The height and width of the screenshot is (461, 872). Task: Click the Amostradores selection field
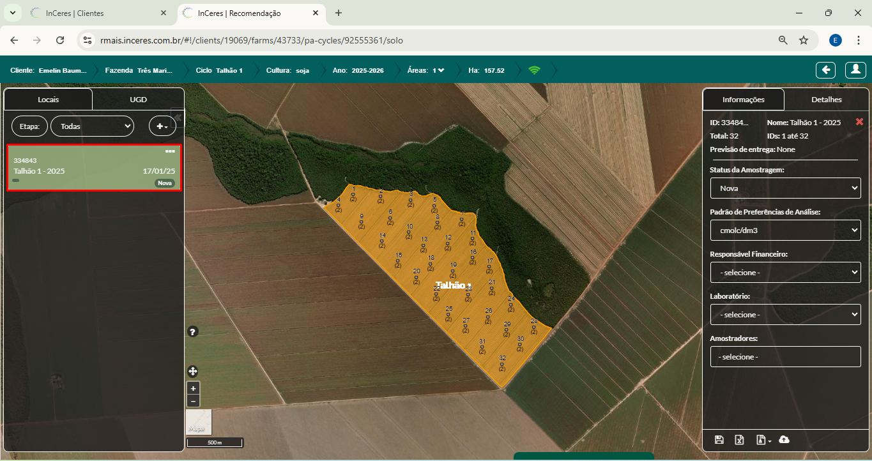coord(785,357)
